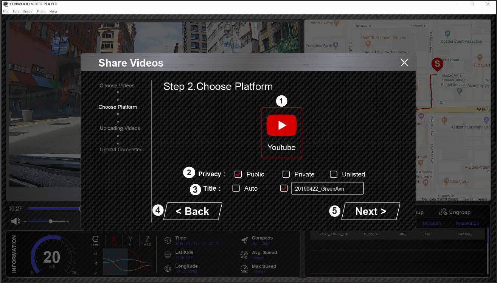Click the volume slider handle
Screen dimensions: 497x283
[x=51, y=221]
